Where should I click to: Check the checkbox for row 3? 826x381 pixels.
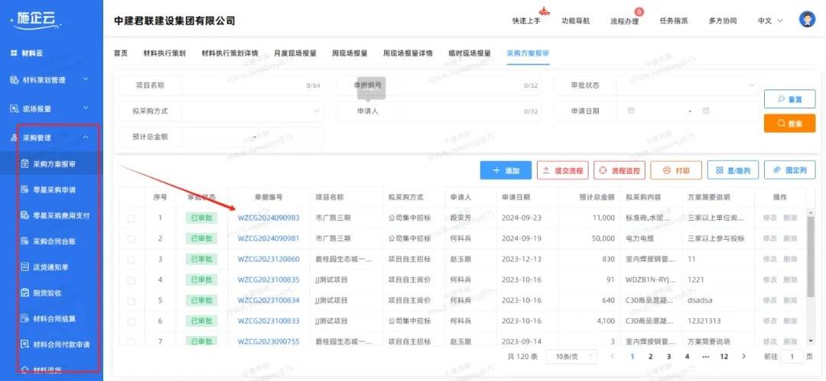(x=132, y=260)
